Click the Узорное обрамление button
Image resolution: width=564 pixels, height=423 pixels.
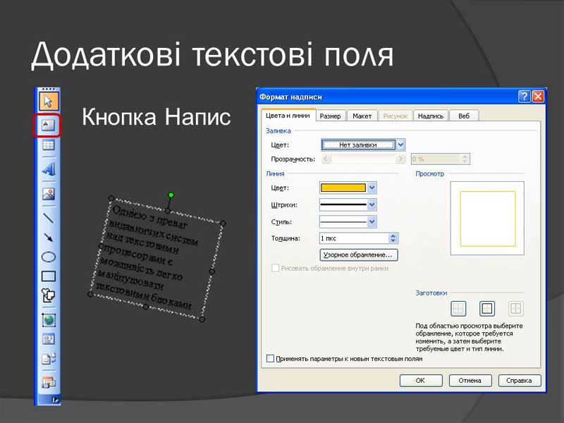click(x=359, y=255)
